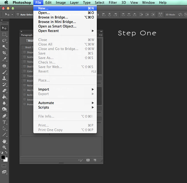Check the Scattering brush option
The width and height of the screenshot is (187, 183).
pos(24,57)
